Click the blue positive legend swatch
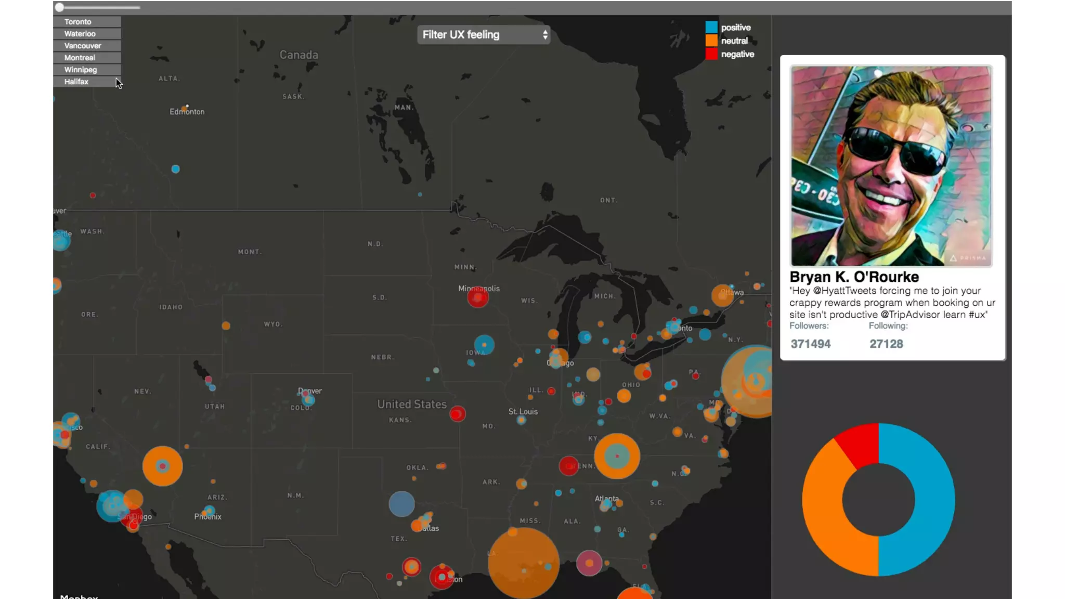Screen dimensions: 1065x599 (x=711, y=27)
